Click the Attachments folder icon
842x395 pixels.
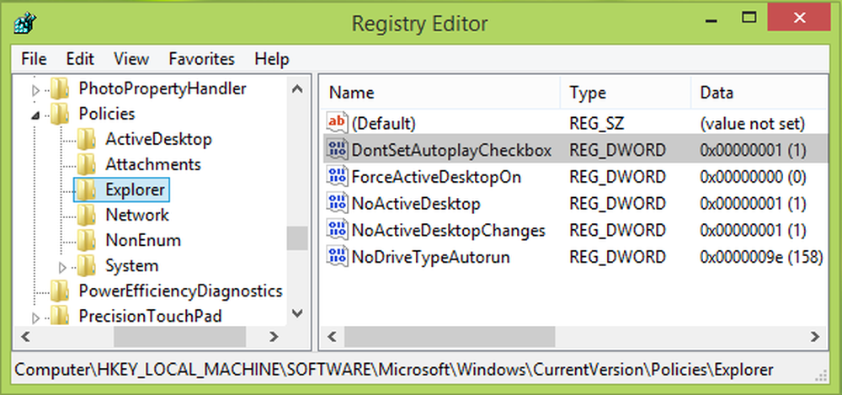[86, 164]
